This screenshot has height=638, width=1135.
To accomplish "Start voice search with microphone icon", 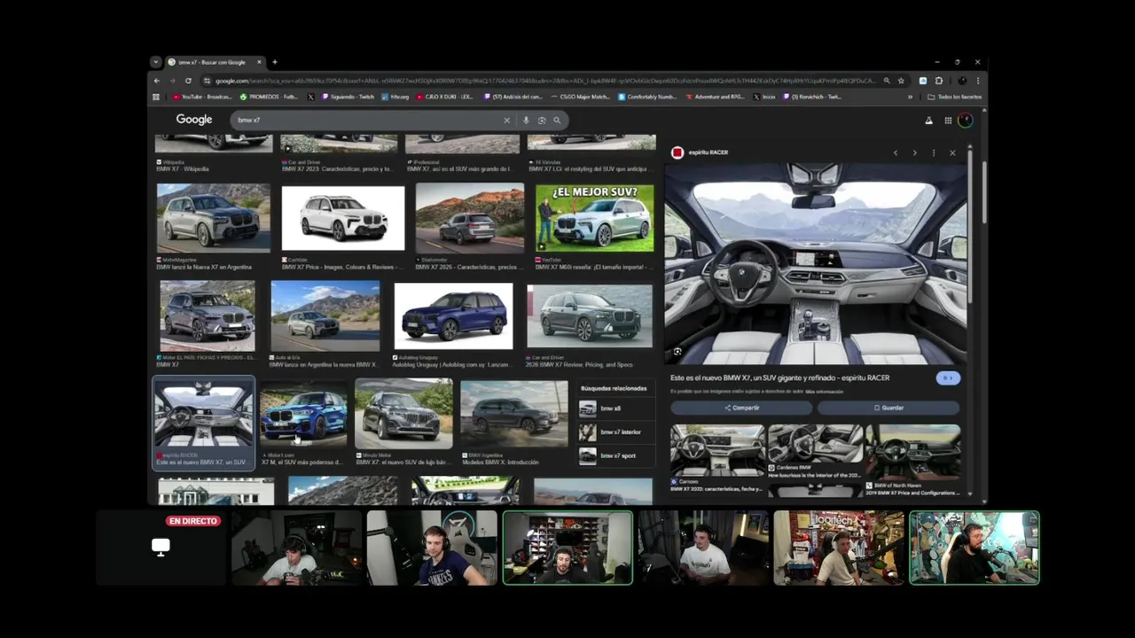I will pos(526,121).
